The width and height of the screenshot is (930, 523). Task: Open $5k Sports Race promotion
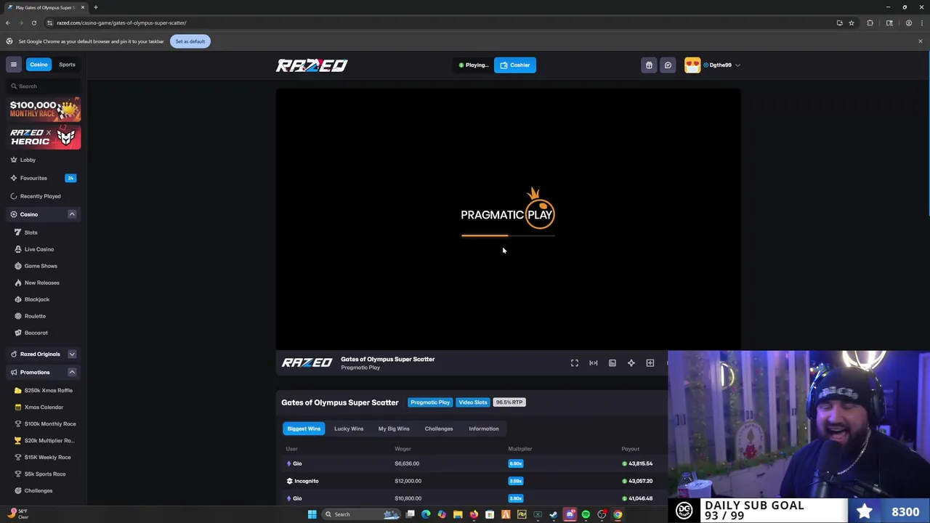click(44, 474)
